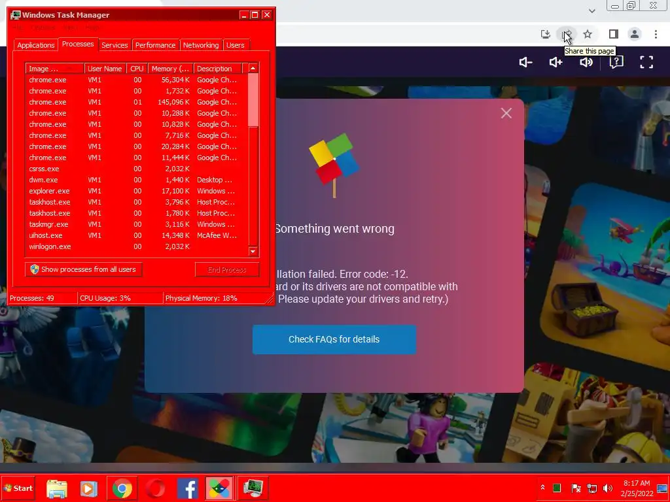Screen dimensions: 670x502
Task: Click the Task Manager title bar icon
Action: [x=16, y=15]
